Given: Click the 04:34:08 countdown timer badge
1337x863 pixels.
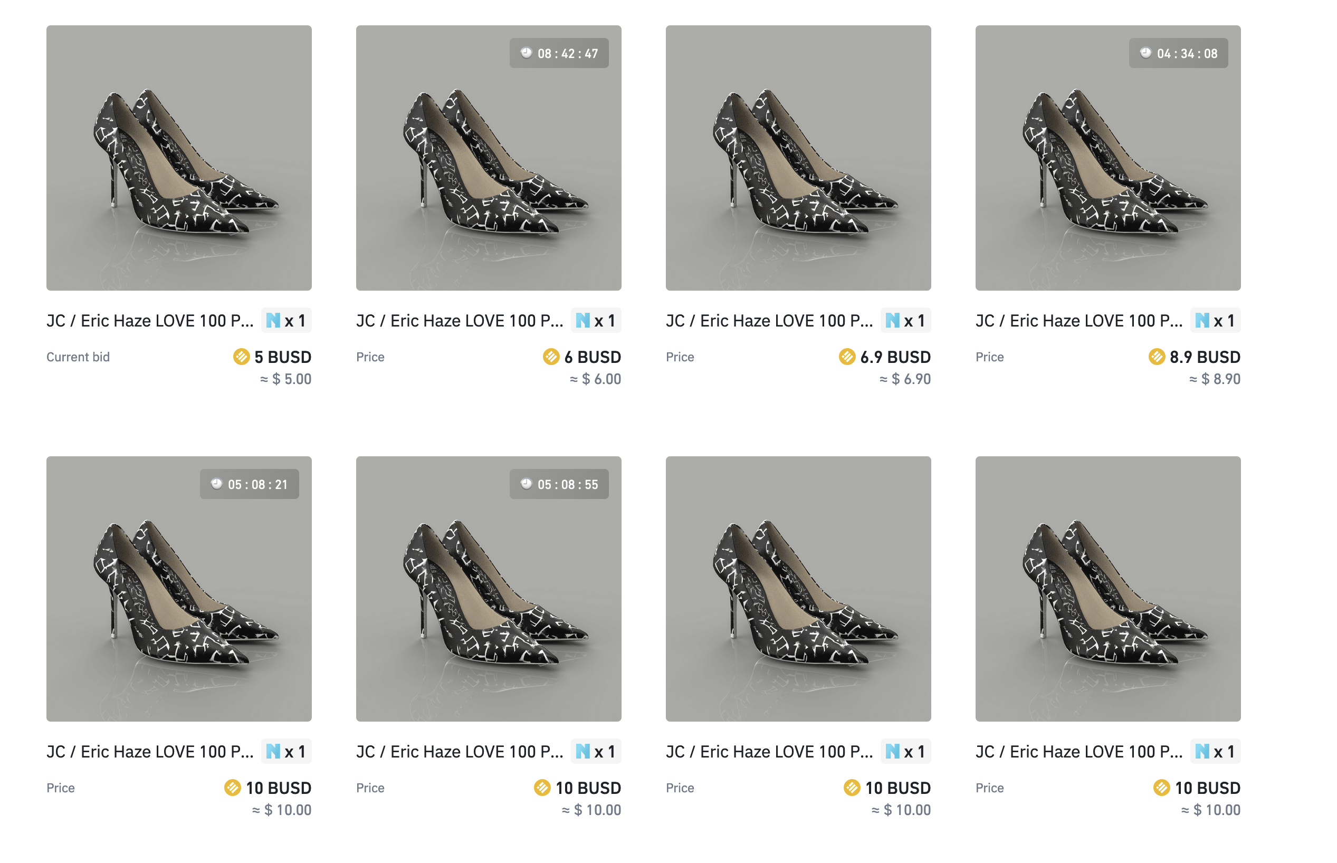Looking at the screenshot, I should (x=1178, y=53).
